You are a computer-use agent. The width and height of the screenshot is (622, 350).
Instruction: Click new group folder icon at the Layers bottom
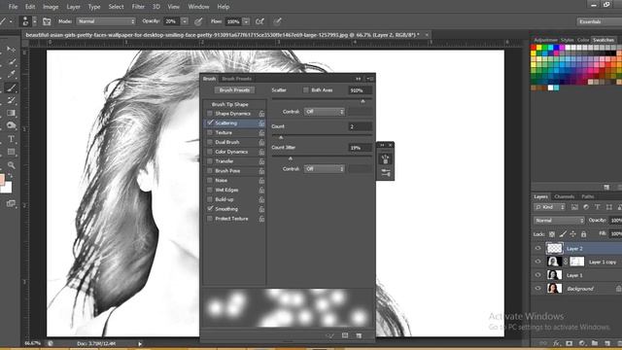595,343
